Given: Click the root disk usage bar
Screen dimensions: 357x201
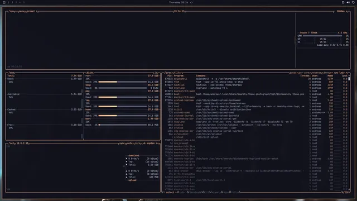Looking at the screenshot, I should click(123, 82).
